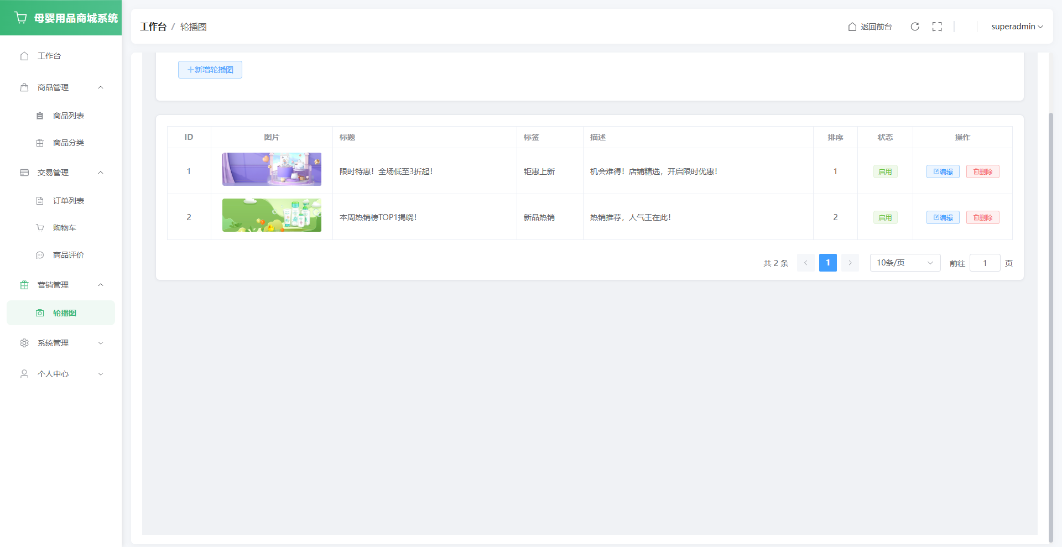Click the 购物车 cart icon in sidebar
The image size is (1062, 547).
40,228
